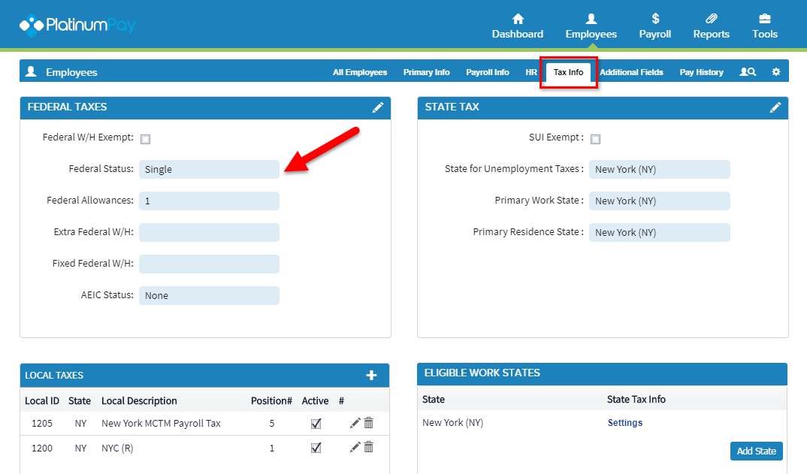Image resolution: width=807 pixels, height=474 pixels.
Task: Click Local ID 1200 cell
Action: [41, 448]
